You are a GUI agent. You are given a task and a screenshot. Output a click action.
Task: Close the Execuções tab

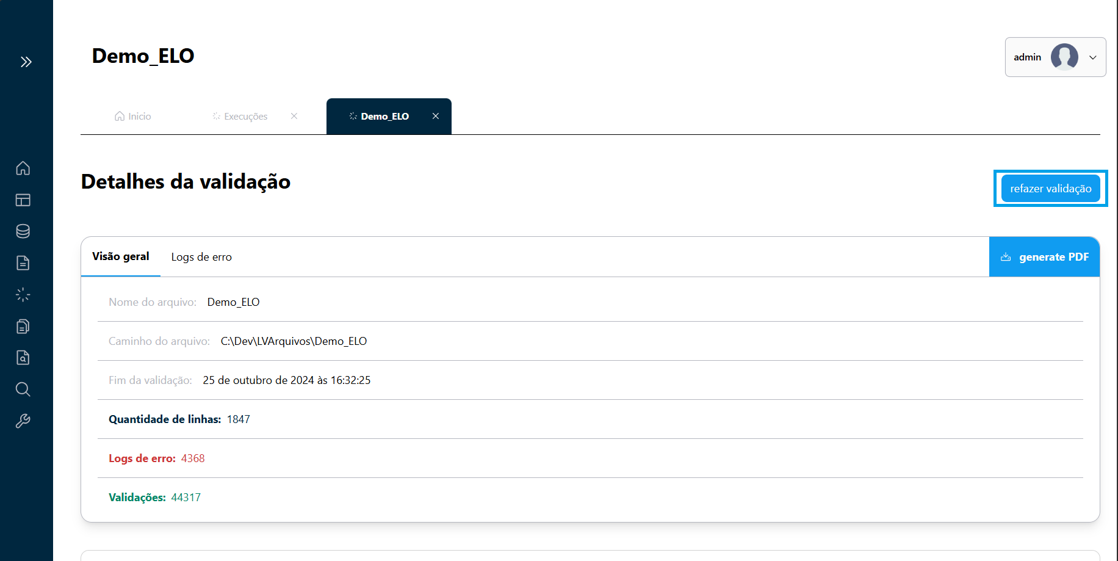(x=294, y=116)
